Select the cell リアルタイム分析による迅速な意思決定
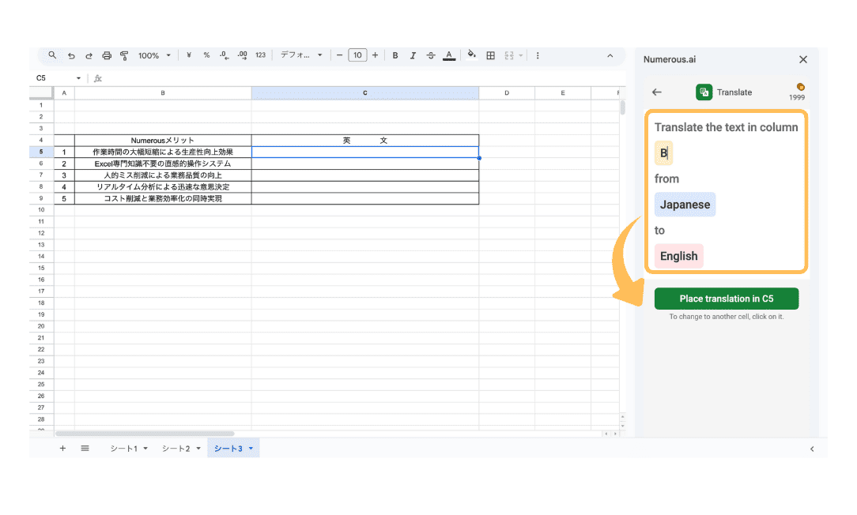Viewport: 857px width, 515px height. (163, 186)
